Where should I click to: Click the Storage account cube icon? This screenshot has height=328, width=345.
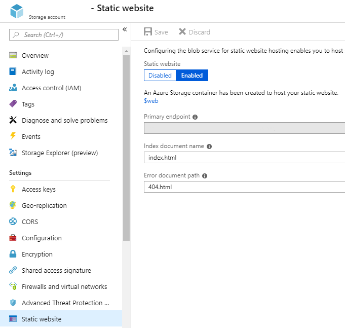tap(17, 11)
